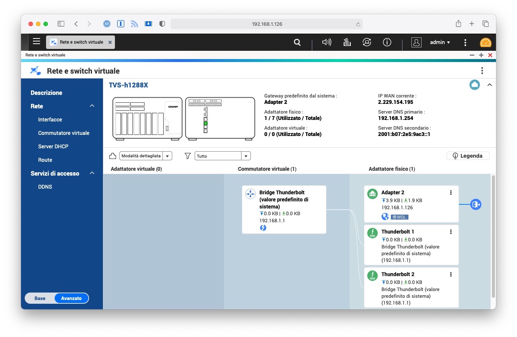
Task: Open the Tutto filter dropdown
Action: coord(222,156)
